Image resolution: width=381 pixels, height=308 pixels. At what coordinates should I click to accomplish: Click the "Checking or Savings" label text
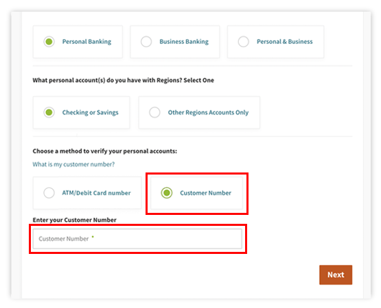click(90, 112)
